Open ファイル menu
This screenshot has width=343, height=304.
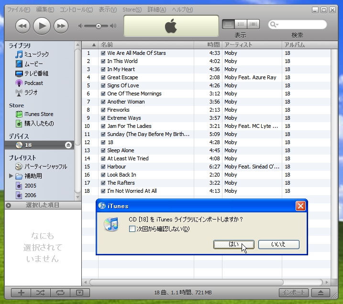coord(19,10)
